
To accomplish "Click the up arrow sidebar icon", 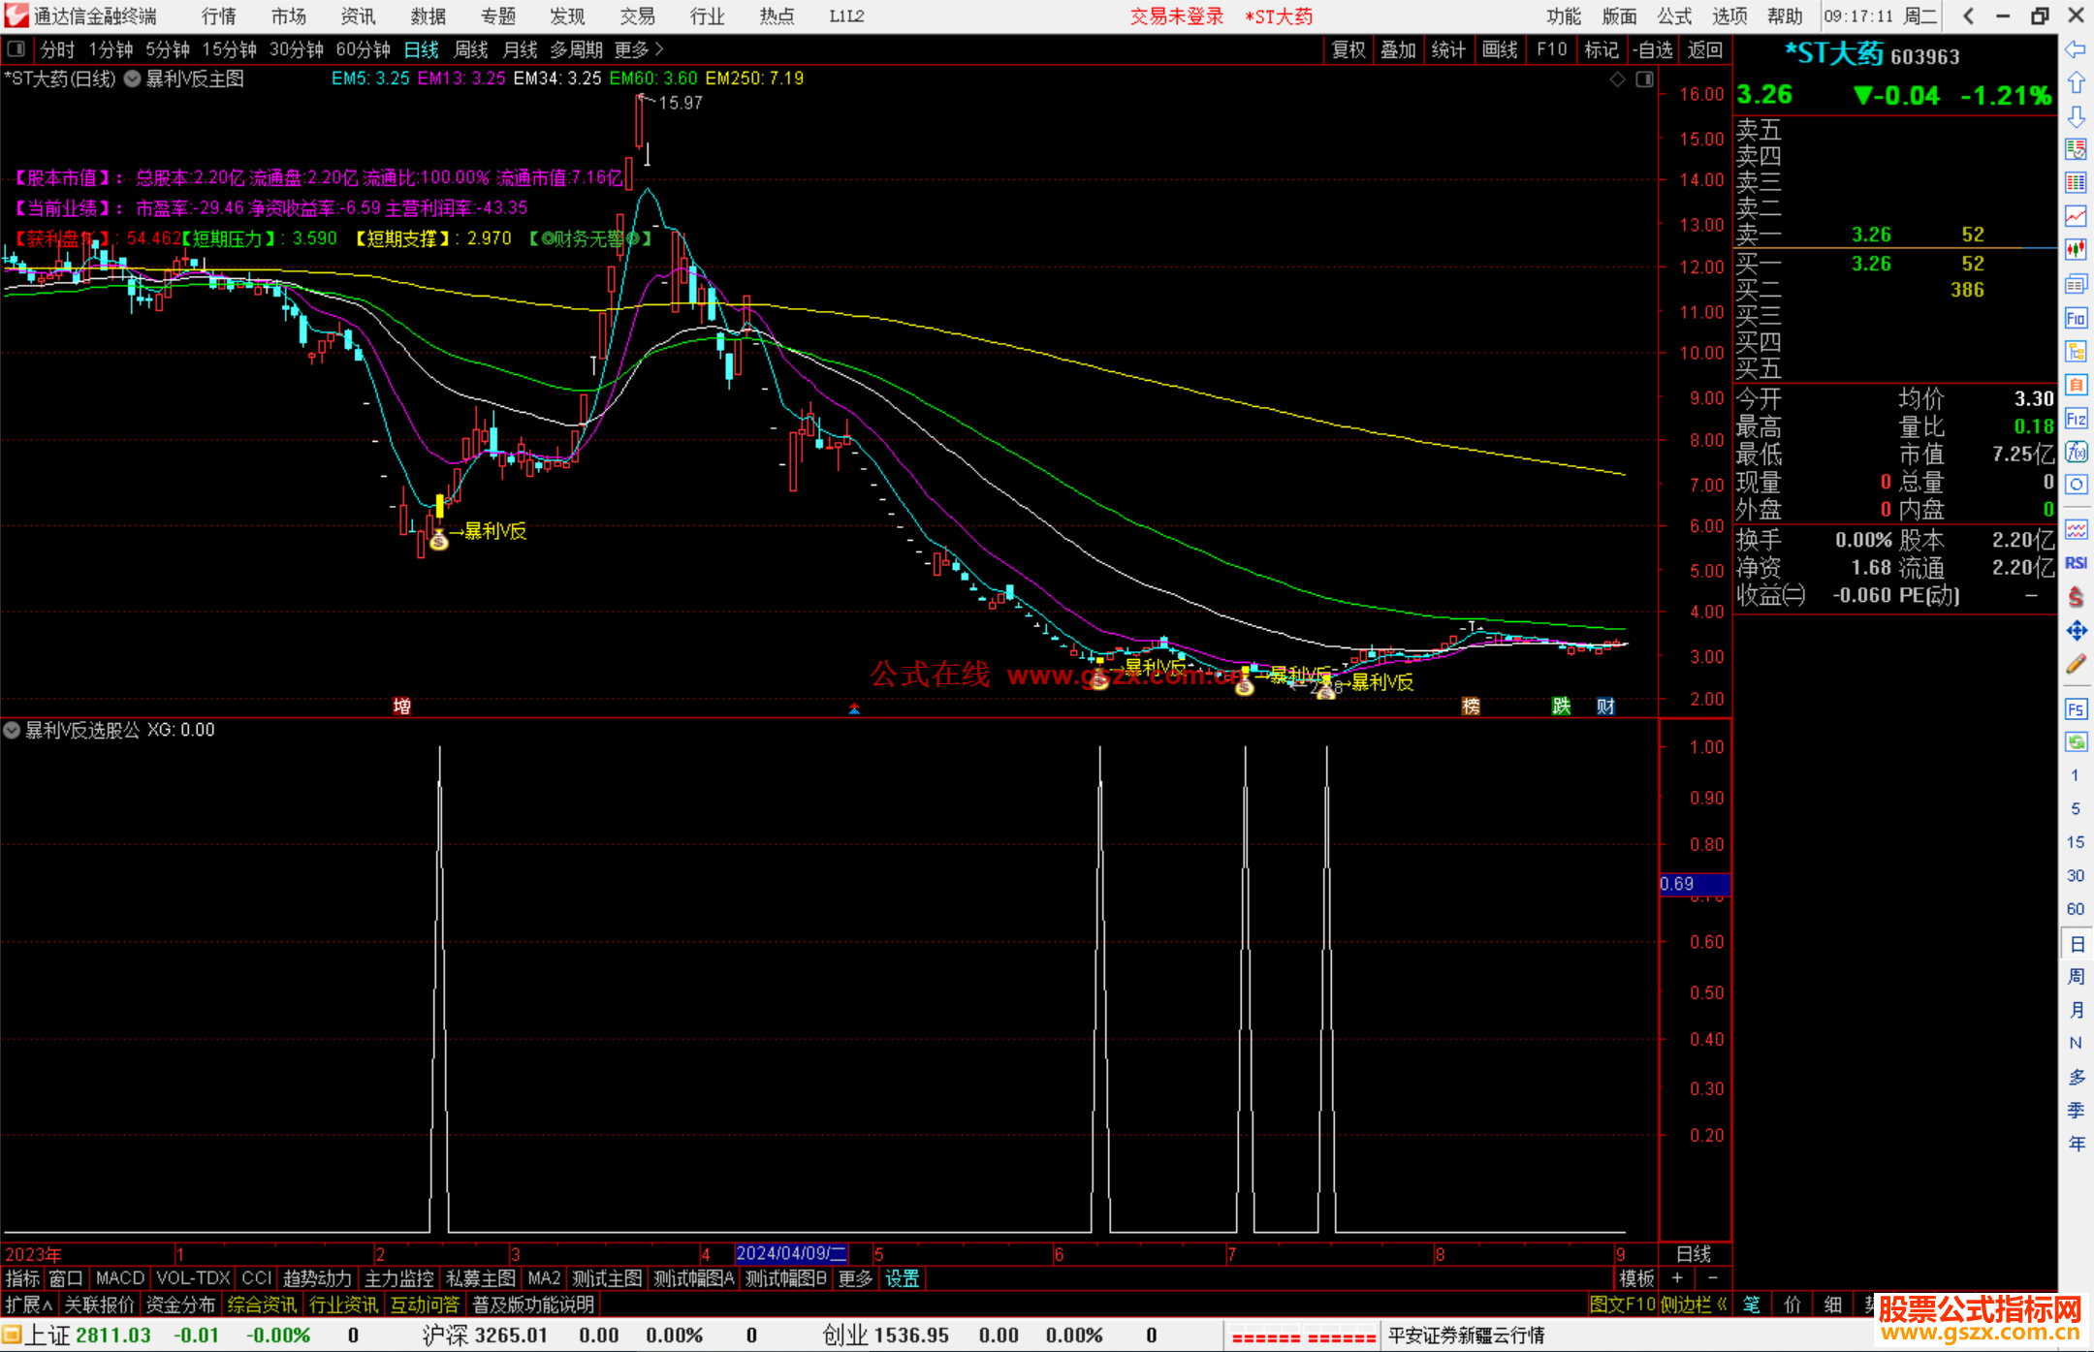I will pos(2076,82).
